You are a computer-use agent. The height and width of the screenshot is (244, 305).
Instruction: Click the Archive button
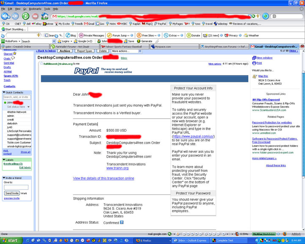tap(65, 51)
